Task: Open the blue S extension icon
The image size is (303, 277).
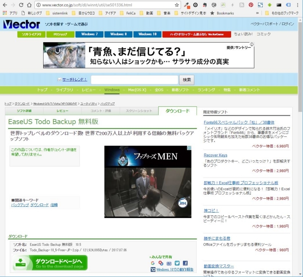Action: pos(260,5)
